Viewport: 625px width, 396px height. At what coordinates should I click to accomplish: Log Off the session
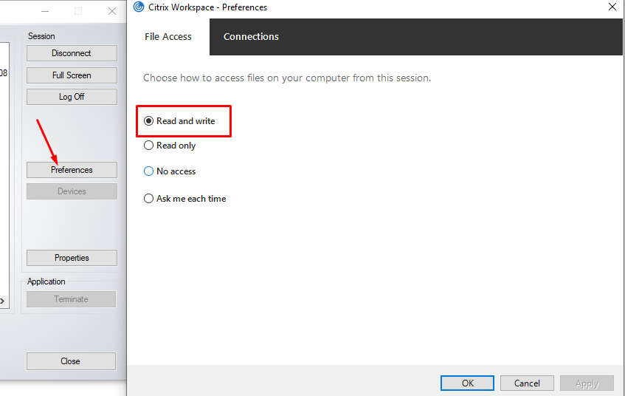click(x=72, y=97)
